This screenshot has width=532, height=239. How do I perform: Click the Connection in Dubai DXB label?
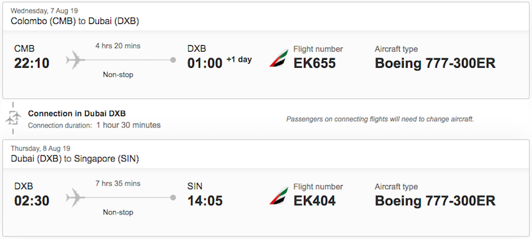tap(76, 114)
